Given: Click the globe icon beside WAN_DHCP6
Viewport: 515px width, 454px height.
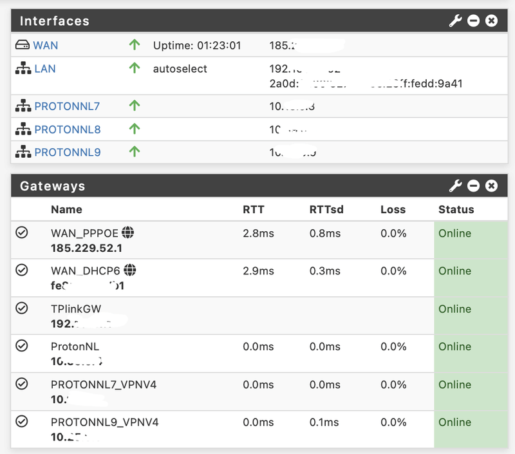Looking at the screenshot, I should (x=131, y=270).
